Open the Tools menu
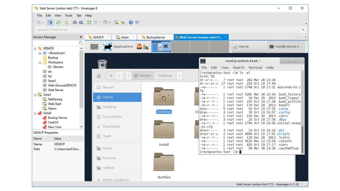 69,15
